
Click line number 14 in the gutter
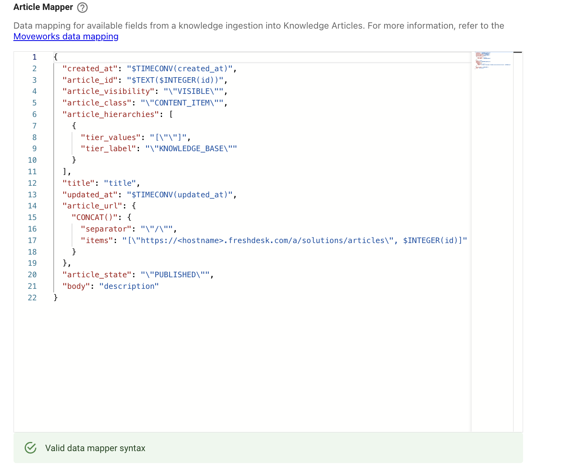click(x=32, y=206)
